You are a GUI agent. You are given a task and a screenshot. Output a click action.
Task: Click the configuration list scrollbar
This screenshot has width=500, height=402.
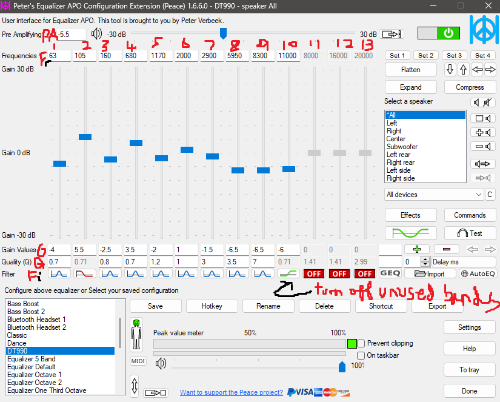pyautogui.click(x=120, y=332)
